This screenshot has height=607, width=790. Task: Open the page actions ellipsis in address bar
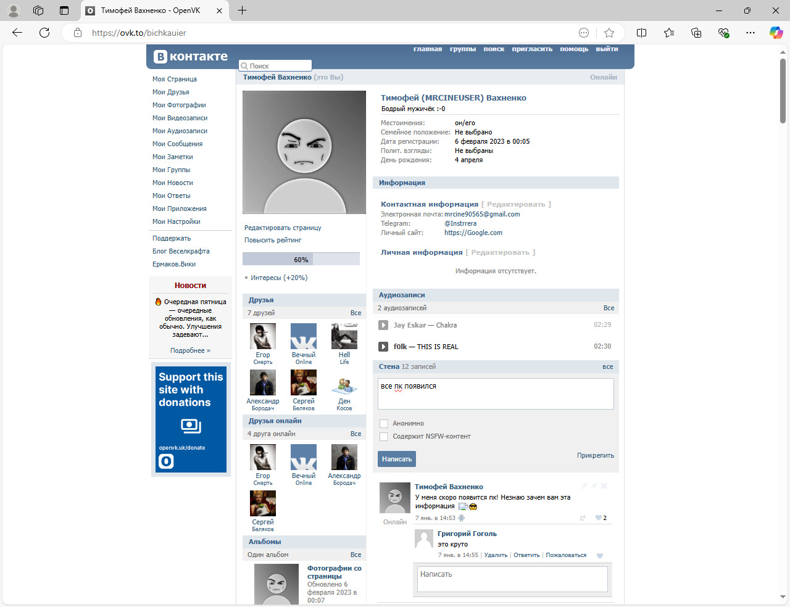[584, 33]
